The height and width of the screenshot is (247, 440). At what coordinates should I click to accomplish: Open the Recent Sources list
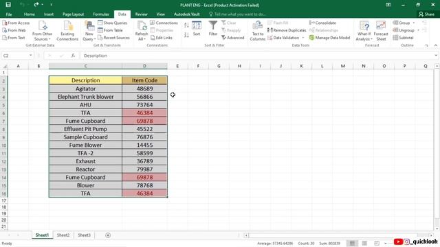pos(113,38)
